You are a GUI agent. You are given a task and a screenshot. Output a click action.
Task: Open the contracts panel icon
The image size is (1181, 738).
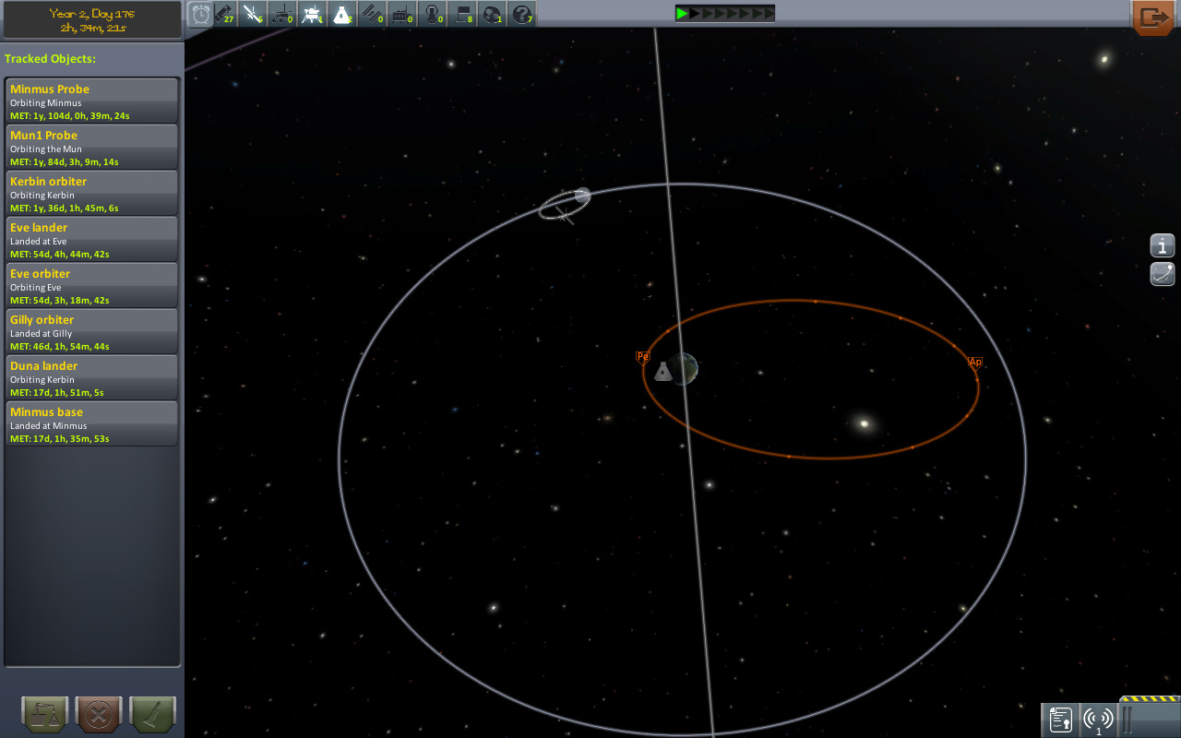tap(1060, 720)
